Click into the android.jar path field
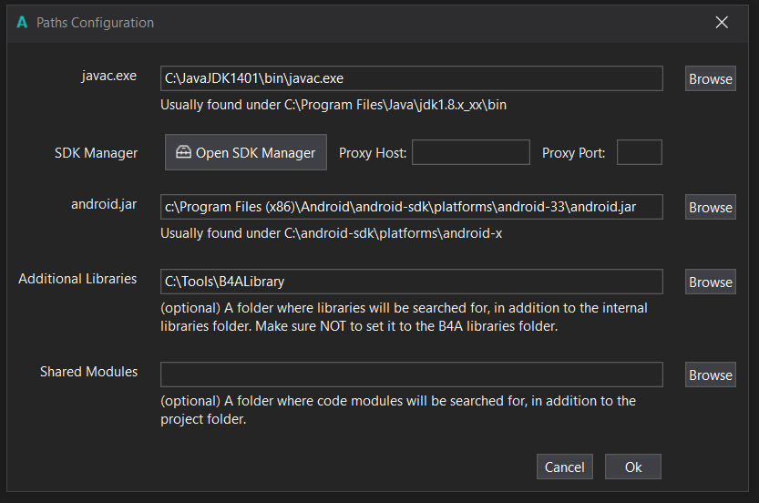The image size is (759, 503). 411,208
